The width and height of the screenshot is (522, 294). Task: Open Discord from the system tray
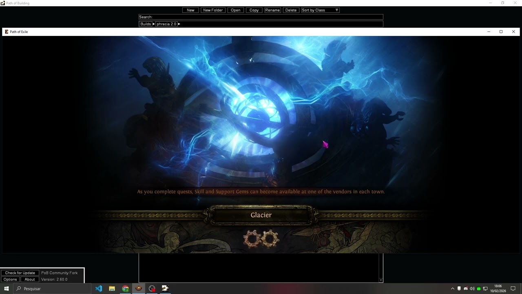tap(466, 289)
